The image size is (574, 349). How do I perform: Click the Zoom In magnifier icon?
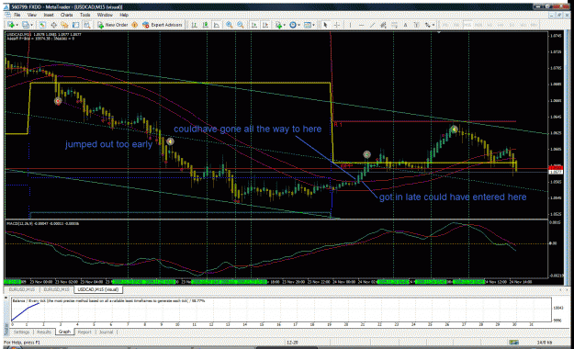230,25
